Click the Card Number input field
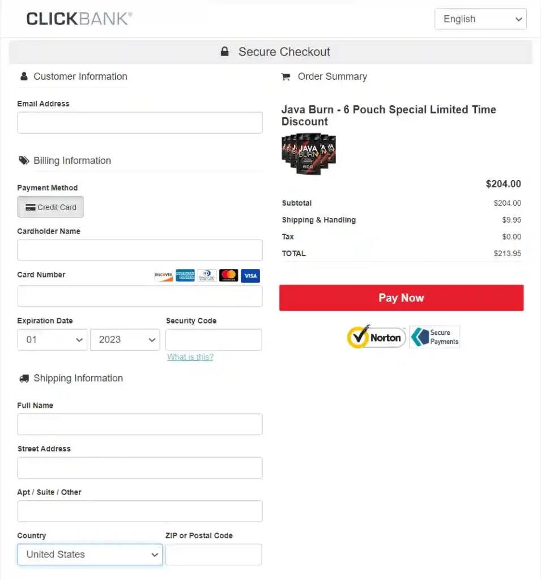The height and width of the screenshot is (580, 541). [x=140, y=296]
